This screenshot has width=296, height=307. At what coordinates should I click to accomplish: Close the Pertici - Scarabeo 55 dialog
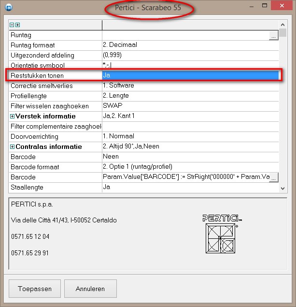tap(282, 6)
